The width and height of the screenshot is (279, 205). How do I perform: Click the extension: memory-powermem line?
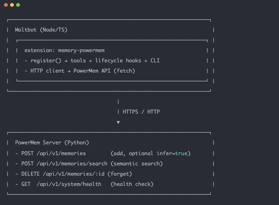64,50
